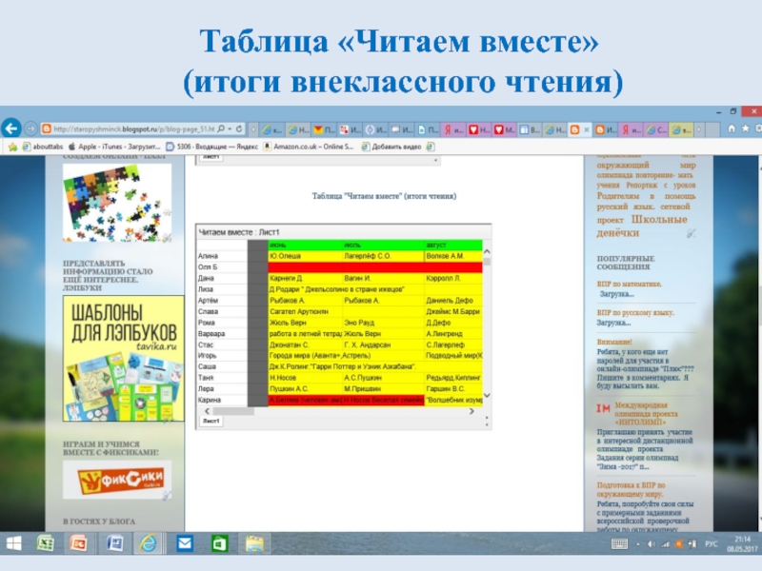The width and height of the screenshot is (762, 571).
Task: Select the Карина name cell
Action: [x=222, y=400]
